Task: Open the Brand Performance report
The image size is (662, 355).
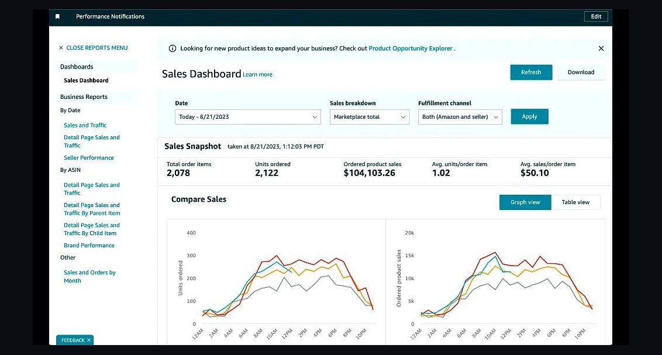Action: click(89, 245)
